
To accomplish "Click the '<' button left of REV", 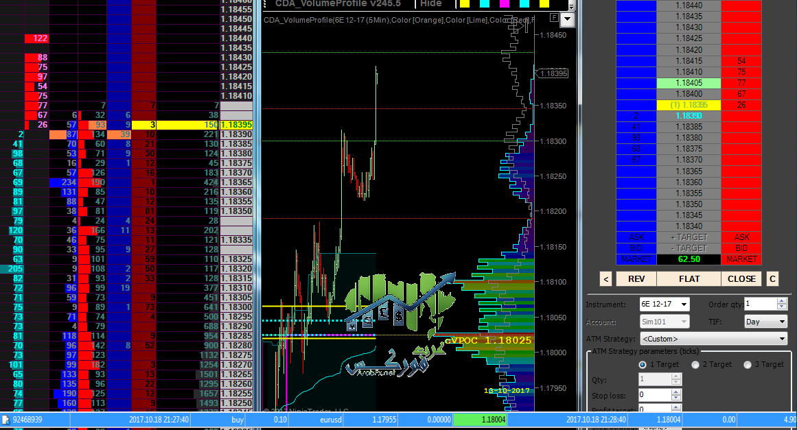I will click(606, 278).
